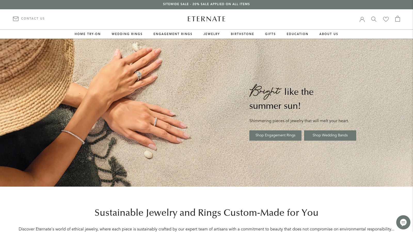Viewport: 413px width, 232px height.
Task: Click the envelope mail icon
Action: (16, 19)
